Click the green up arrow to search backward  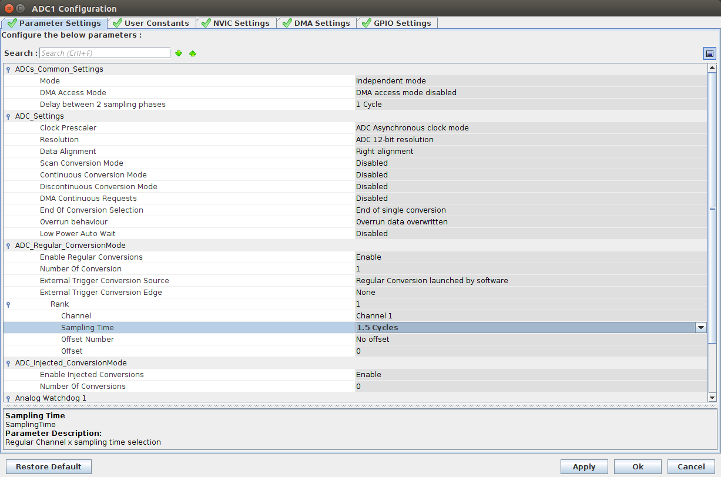[x=192, y=53]
